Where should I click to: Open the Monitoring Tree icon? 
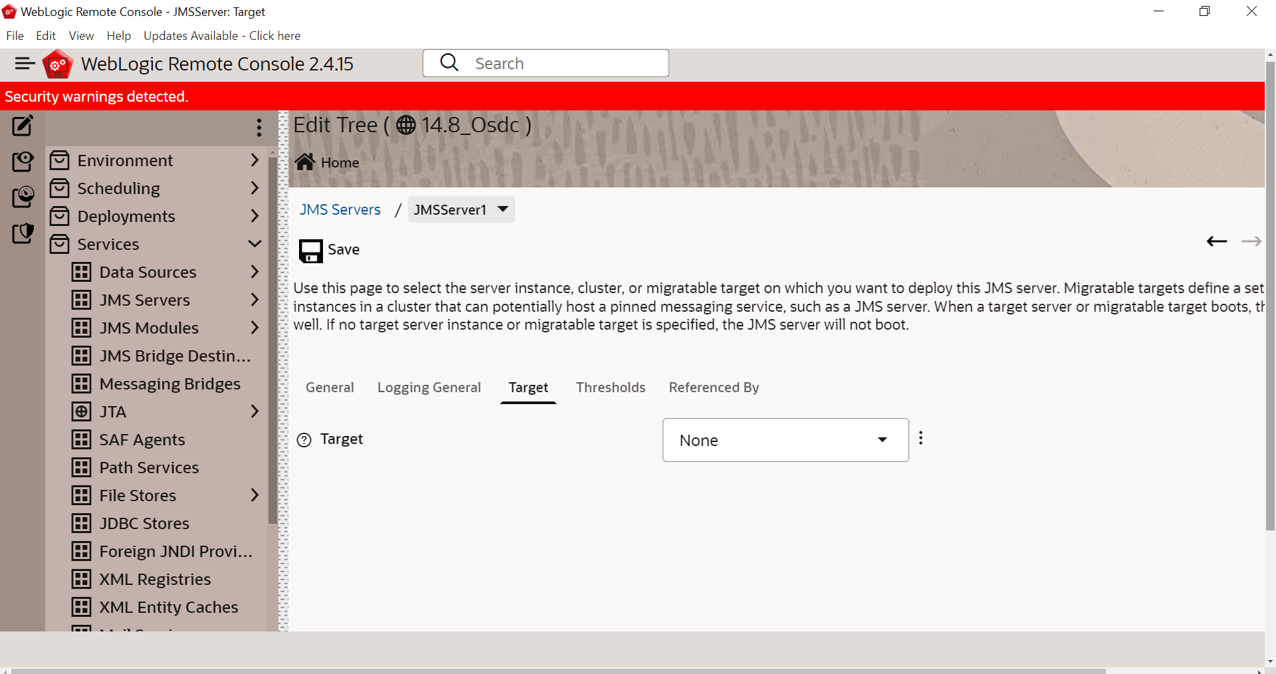[23, 197]
